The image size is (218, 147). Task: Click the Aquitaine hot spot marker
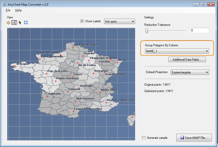[x=47, y=97]
